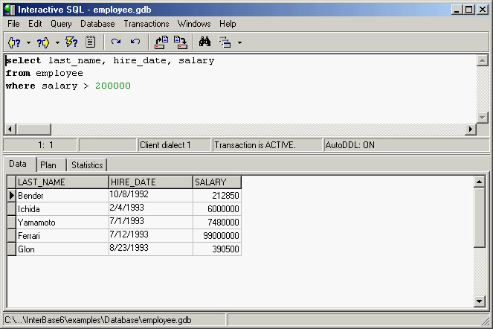Viewport: 493px width, 329px height.
Task: Switch to the Statistics tab
Action: (x=87, y=164)
